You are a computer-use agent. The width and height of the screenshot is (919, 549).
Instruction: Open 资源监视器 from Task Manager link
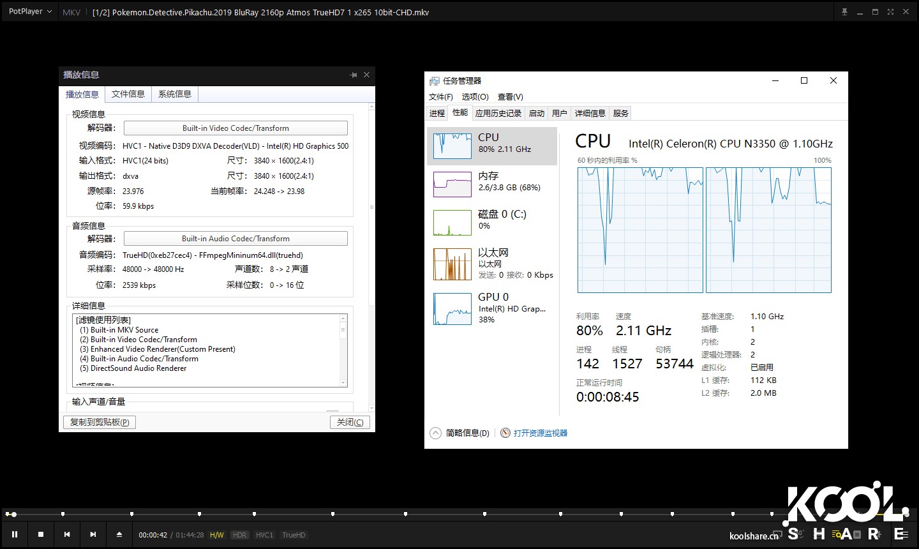click(x=539, y=433)
